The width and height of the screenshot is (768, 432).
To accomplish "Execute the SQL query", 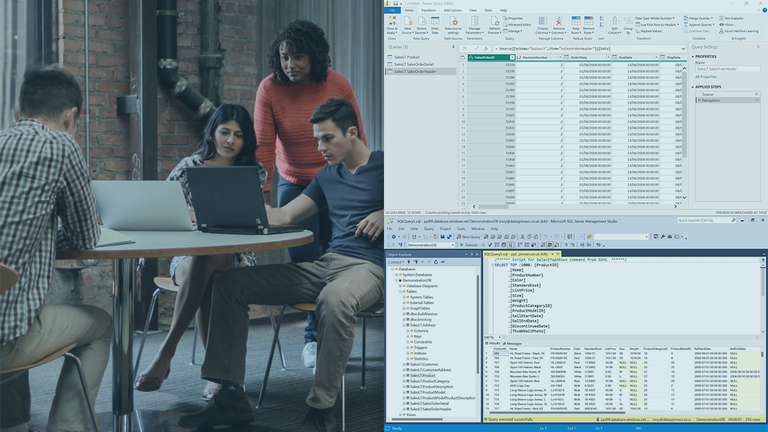I will pos(469,245).
